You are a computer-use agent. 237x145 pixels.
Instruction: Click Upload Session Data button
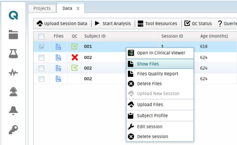[62, 23]
